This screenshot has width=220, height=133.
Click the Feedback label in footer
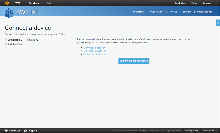(15, 130)
